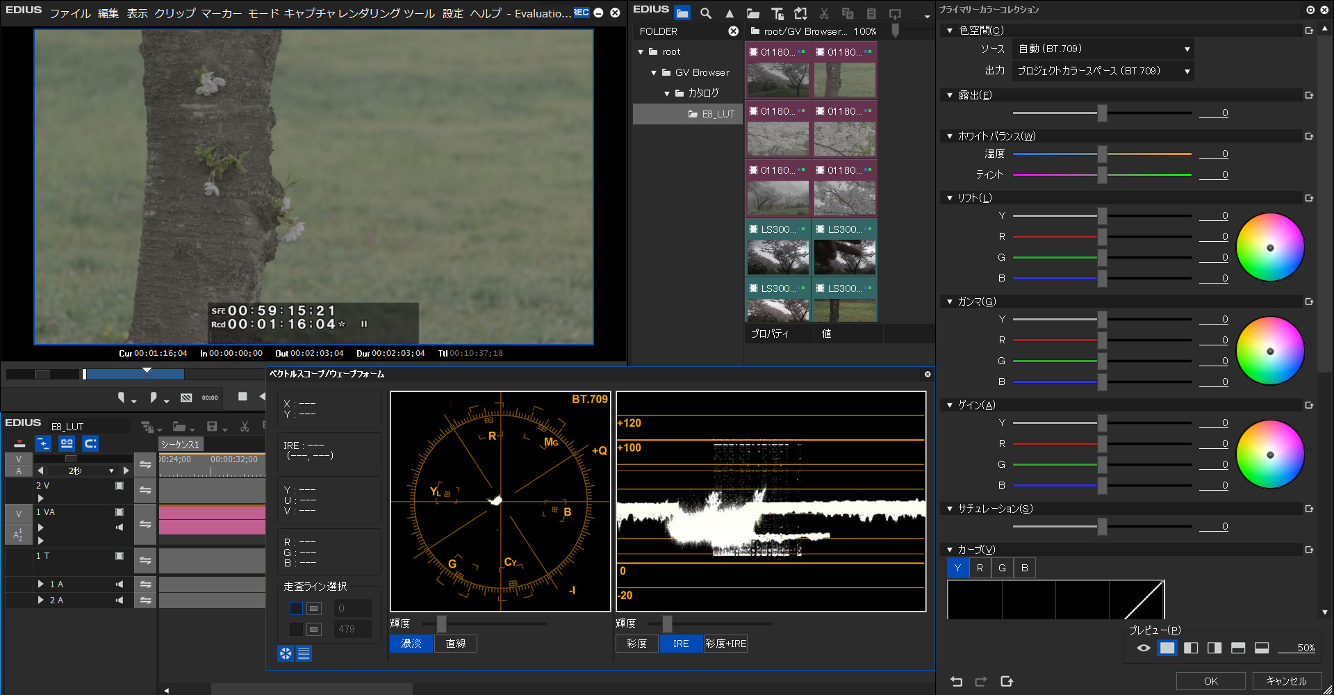Click the ガンマ color wheel
The height and width of the screenshot is (695, 1334).
coord(1270,351)
